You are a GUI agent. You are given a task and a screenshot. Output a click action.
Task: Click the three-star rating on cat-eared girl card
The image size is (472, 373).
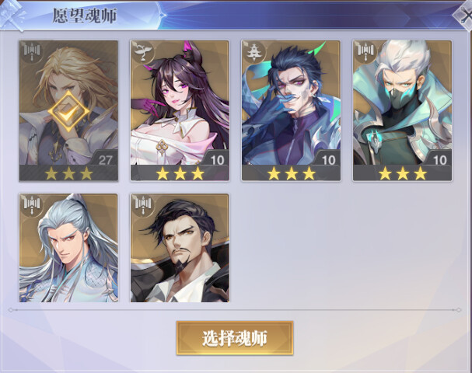[180, 173]
